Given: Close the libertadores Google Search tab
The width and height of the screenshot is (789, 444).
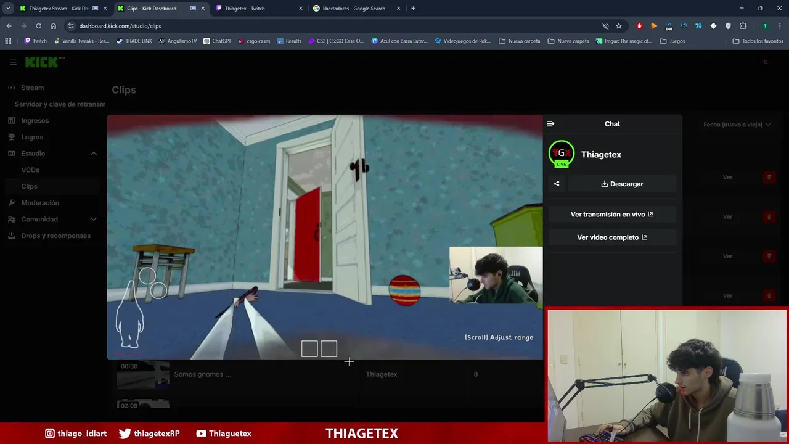Looking at the screenshot, I should 399,9.
